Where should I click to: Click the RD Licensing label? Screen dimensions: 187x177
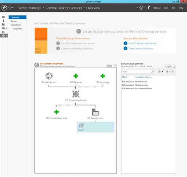click(x=103, y=82)
